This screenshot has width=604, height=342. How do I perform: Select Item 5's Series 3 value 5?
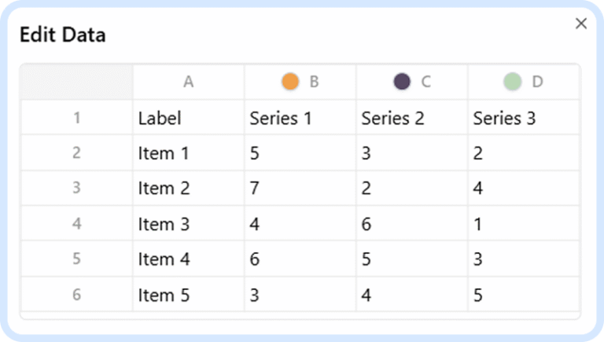(523, 295)
